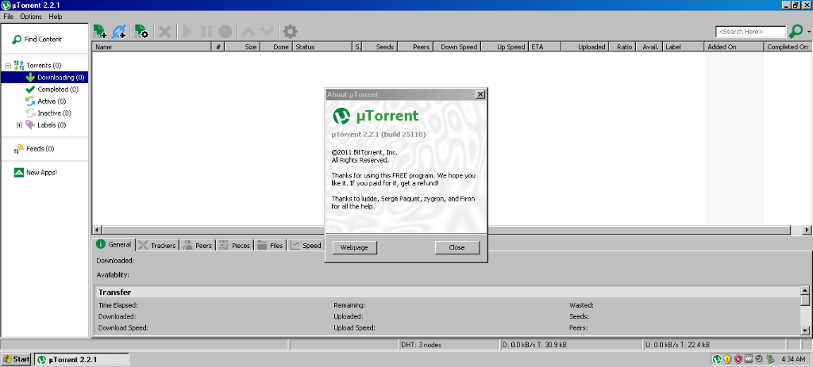This screenshot has width=813, height=367.
Task: Click the yellow shield tray icon
Action: (727, 359)
